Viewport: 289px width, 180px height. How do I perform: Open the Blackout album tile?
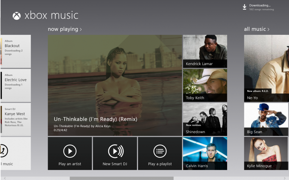point(16,51)
